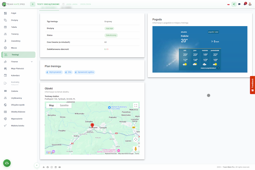Go to Kalendarz in the sidebar
This screenshot has height=170, width=255.
click(15, 75)
